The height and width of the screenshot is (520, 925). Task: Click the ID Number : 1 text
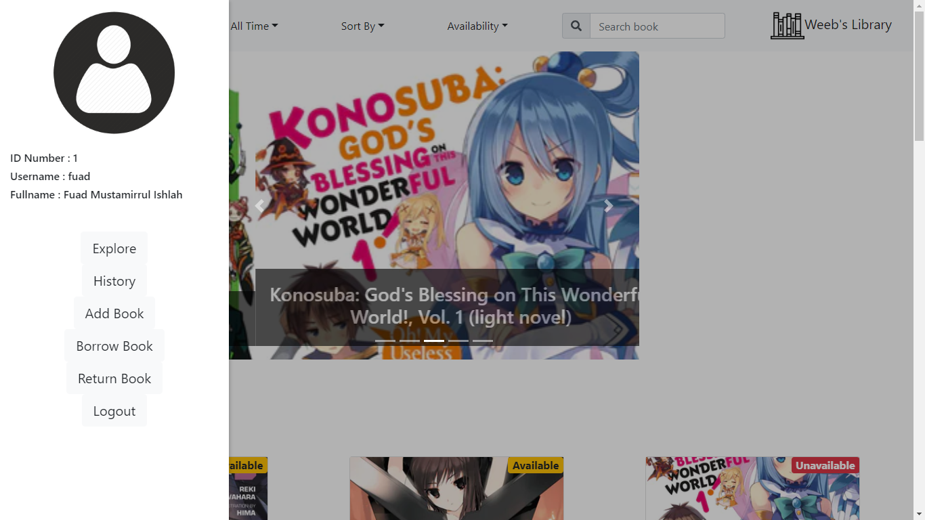[44, 158]
